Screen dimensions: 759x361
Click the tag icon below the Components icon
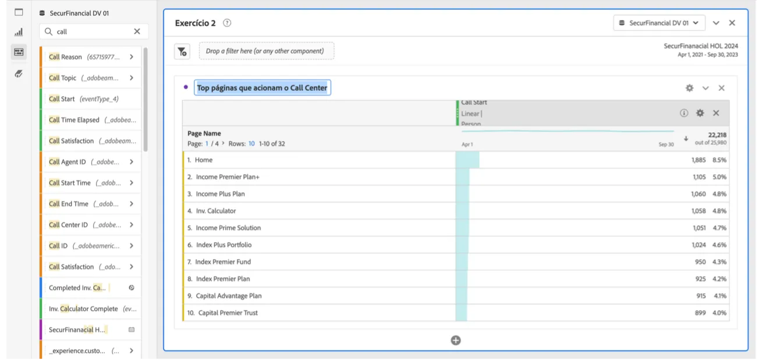[19, 73]
